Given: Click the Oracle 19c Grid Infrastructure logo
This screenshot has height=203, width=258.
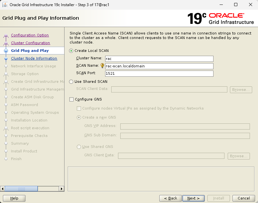Looking at the screenshot, I should (x=221, y=18).
